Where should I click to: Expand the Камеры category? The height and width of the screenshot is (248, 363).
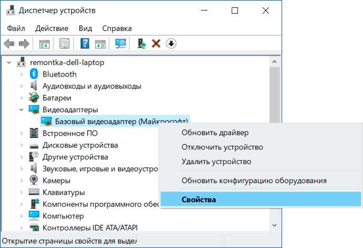(22, 180)
